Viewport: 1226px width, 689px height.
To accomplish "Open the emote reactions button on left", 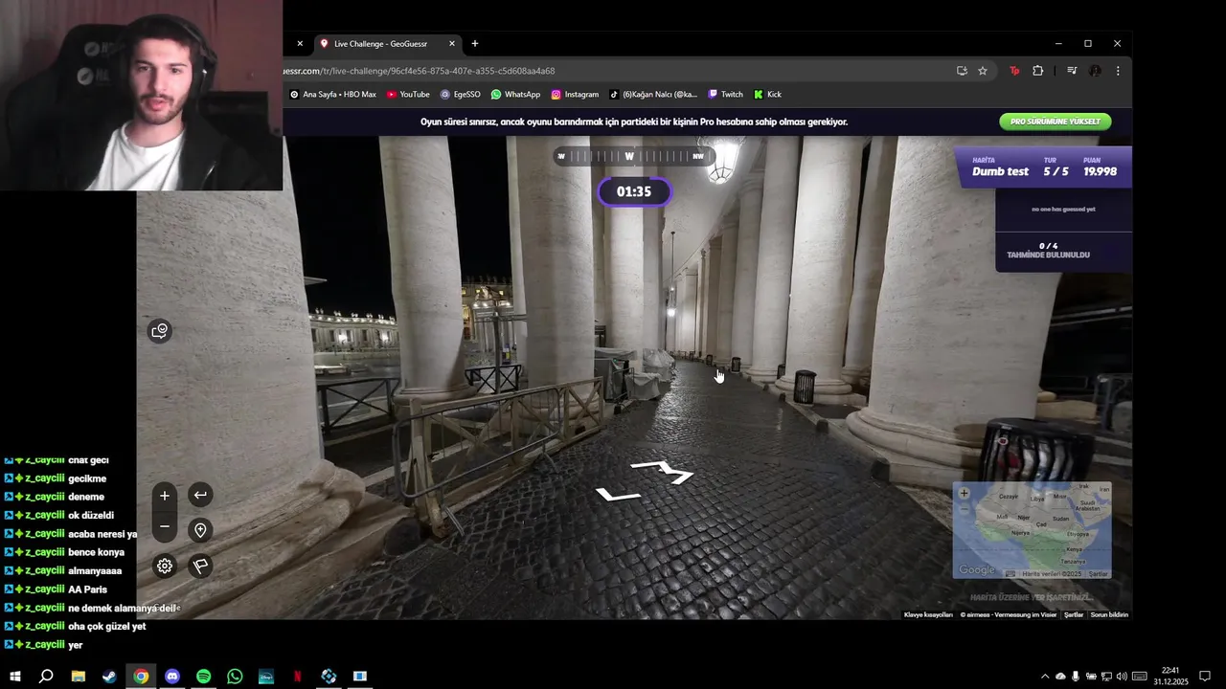I will coord(160,331).
